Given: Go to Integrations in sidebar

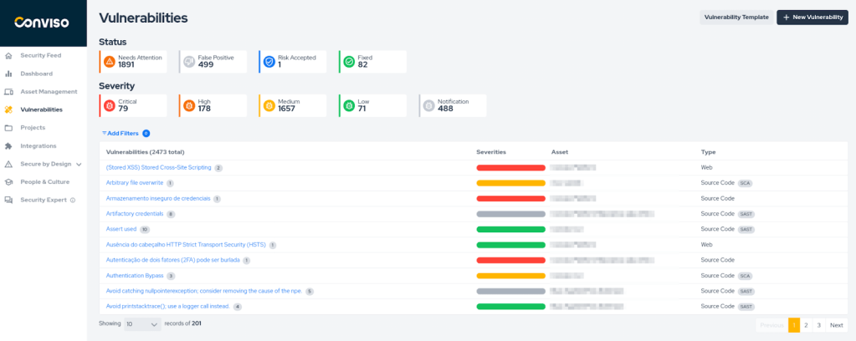Looking at the screenshot, I should [38, 146].
